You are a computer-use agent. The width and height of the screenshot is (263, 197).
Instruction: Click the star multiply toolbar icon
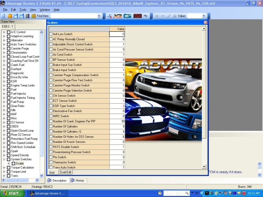click(x=175, y=16)
